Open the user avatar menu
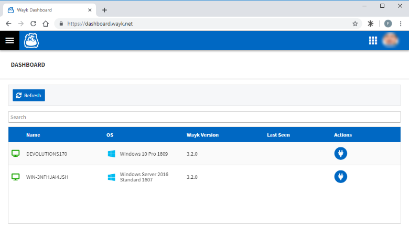Image resolution: width=409 pixels, height=229 pixels. pos(390,40)
